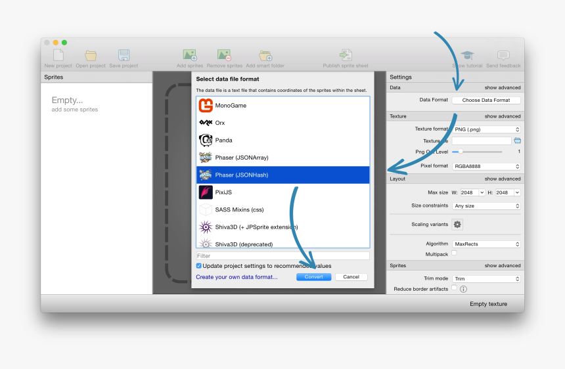Click the New project toolbar icon
This screenshot has height=369, width=565.
pyautogui.click(x=58, y=55)
